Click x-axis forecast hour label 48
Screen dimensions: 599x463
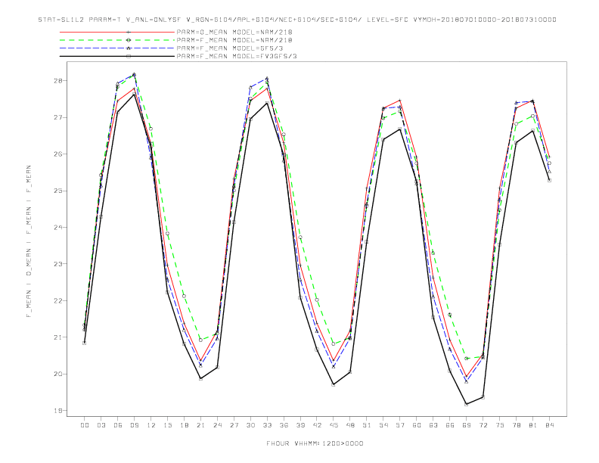350,425
